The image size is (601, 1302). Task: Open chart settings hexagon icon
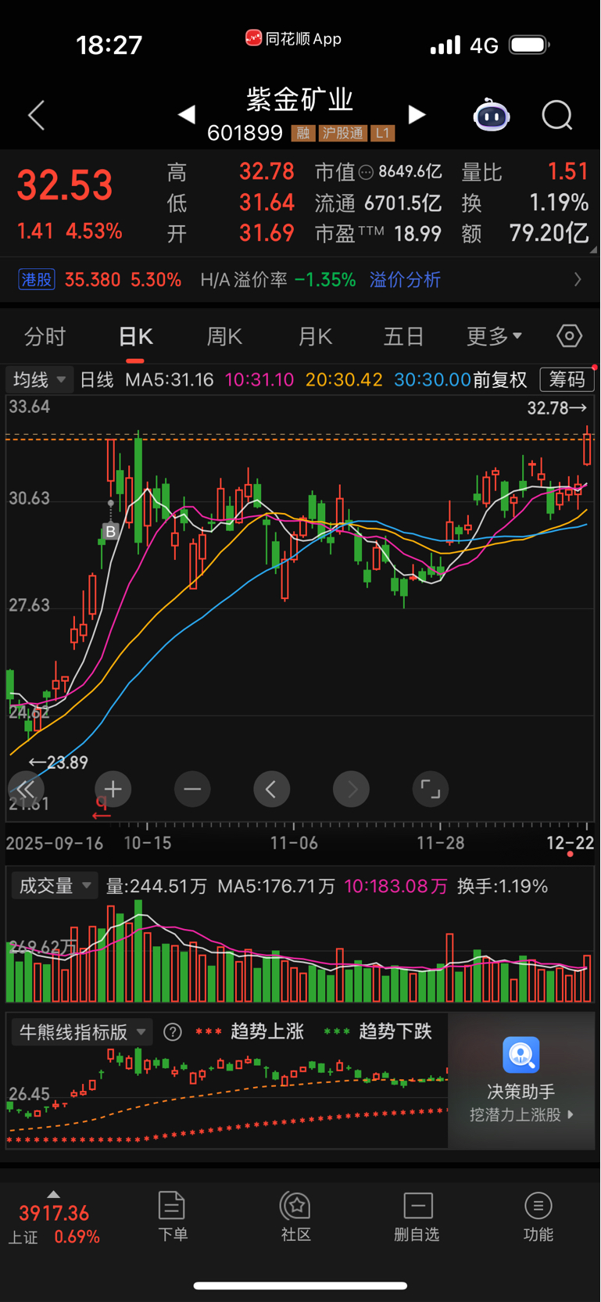point(570,336)
